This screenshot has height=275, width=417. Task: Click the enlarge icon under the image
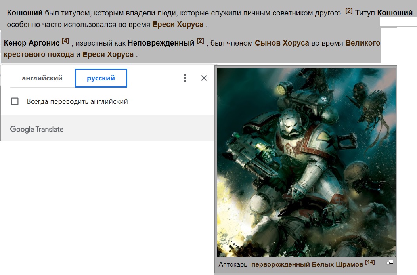click(x=390, y=262)
